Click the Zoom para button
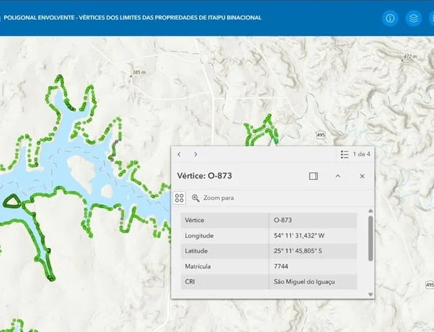This screenshot has width=434, height=332. click(x=213, y=198)
